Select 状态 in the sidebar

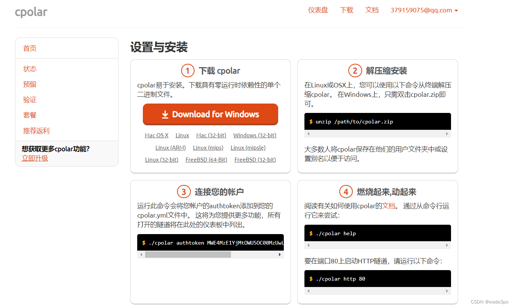(x=30, y=69)
